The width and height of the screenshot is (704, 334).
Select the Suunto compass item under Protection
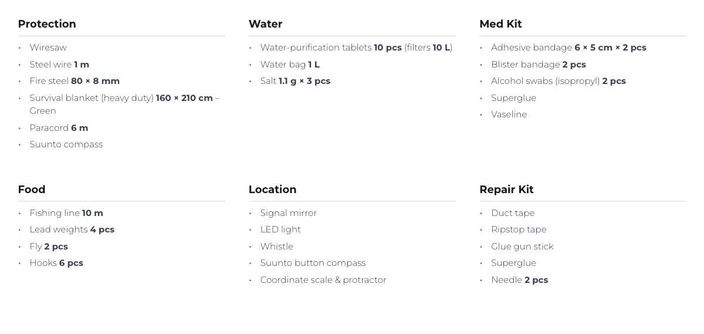[66, 144]
